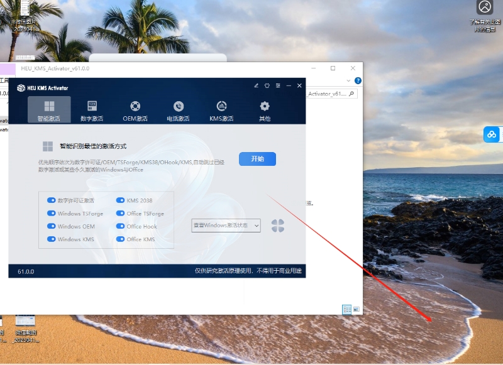This screenshot has height=365, width=503.
Task: Click the Explorer help question mark icon
Action: click(358, 81)
